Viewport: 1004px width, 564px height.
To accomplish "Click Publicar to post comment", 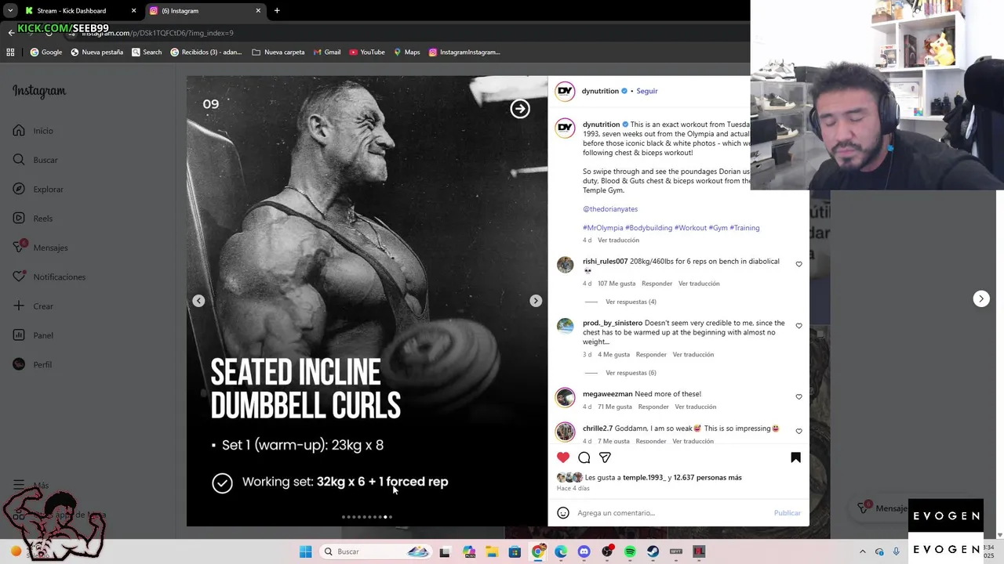I will pyautogui.click(x=787, y=513).
